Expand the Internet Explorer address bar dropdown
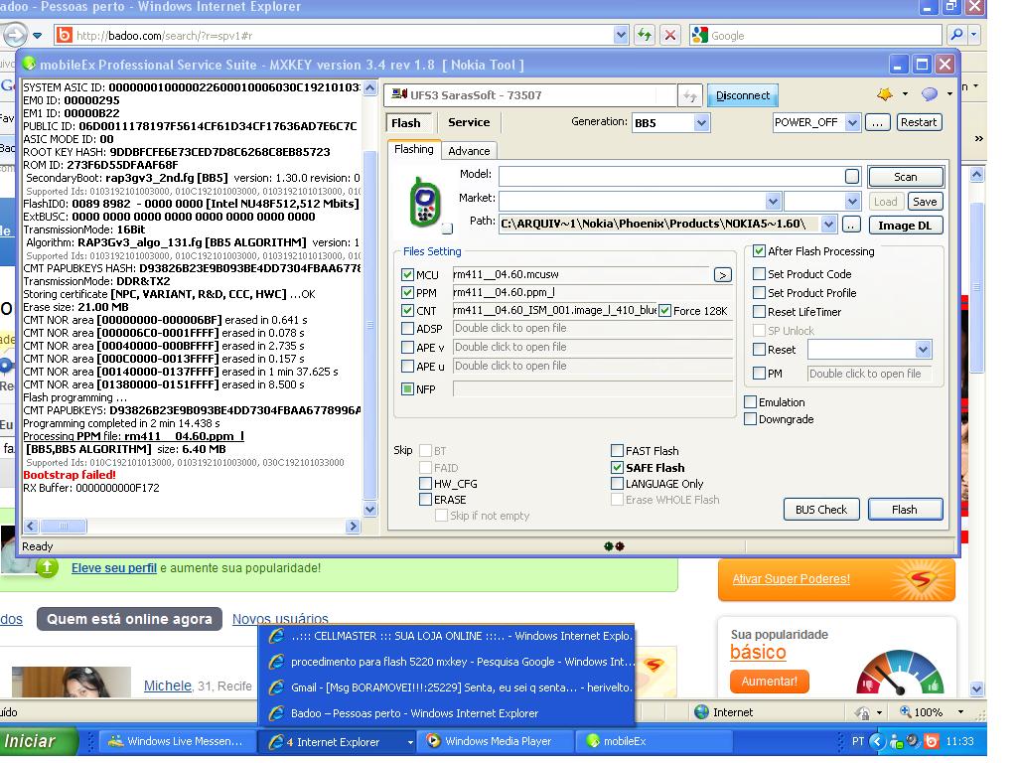Viewport: 1017px width, 763px height. [621, 35]
